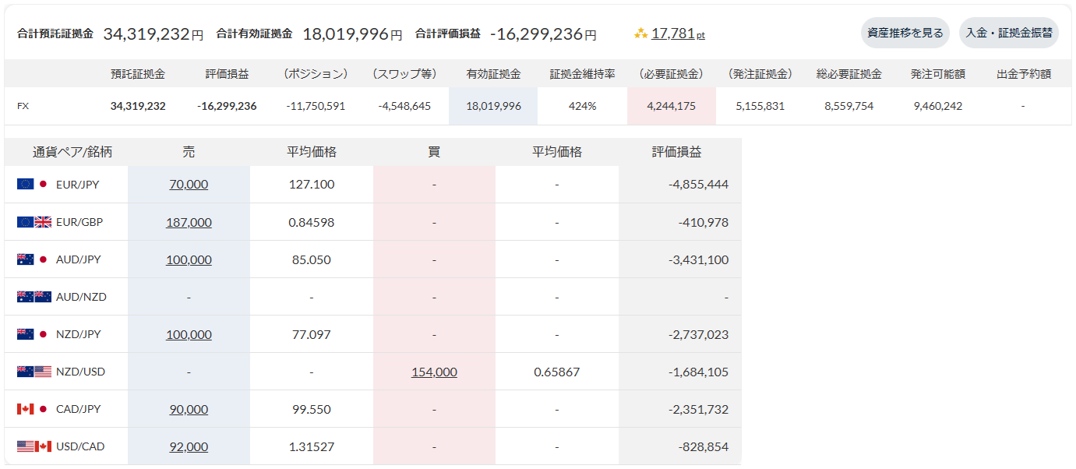Click the 18,019,996 effective margin cell

494,106
